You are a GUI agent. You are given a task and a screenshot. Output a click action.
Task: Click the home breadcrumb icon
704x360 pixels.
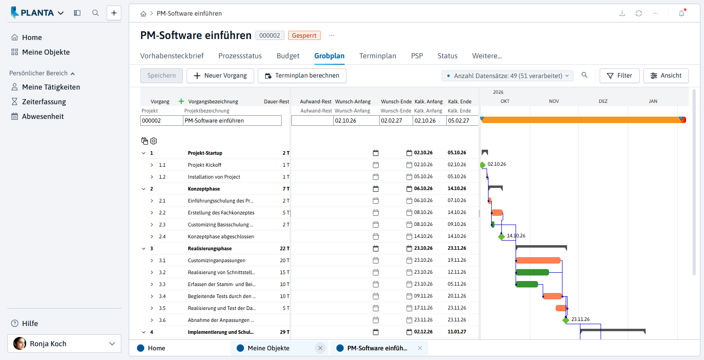(x=144, y=13)
